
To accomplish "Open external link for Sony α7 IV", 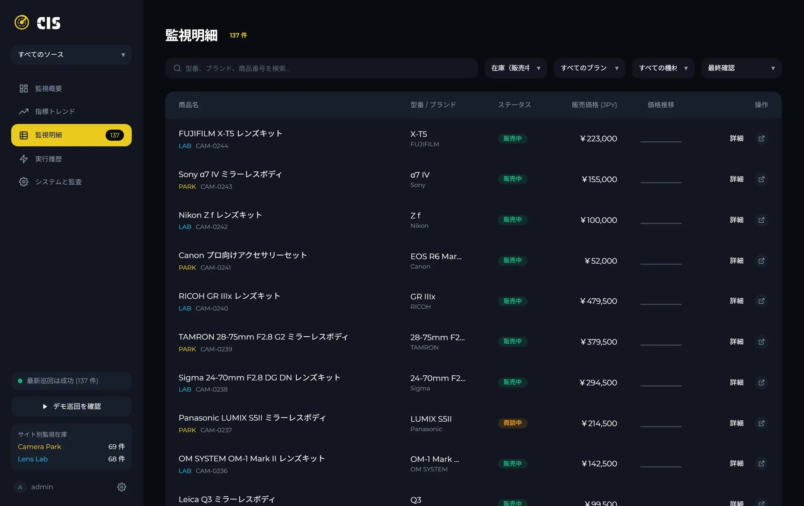I will pyautogui.click(x=762, y=179).
